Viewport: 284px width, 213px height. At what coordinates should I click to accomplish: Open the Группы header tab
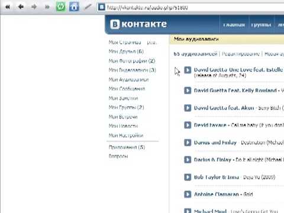pyautogui.click(x=261, y=25)
